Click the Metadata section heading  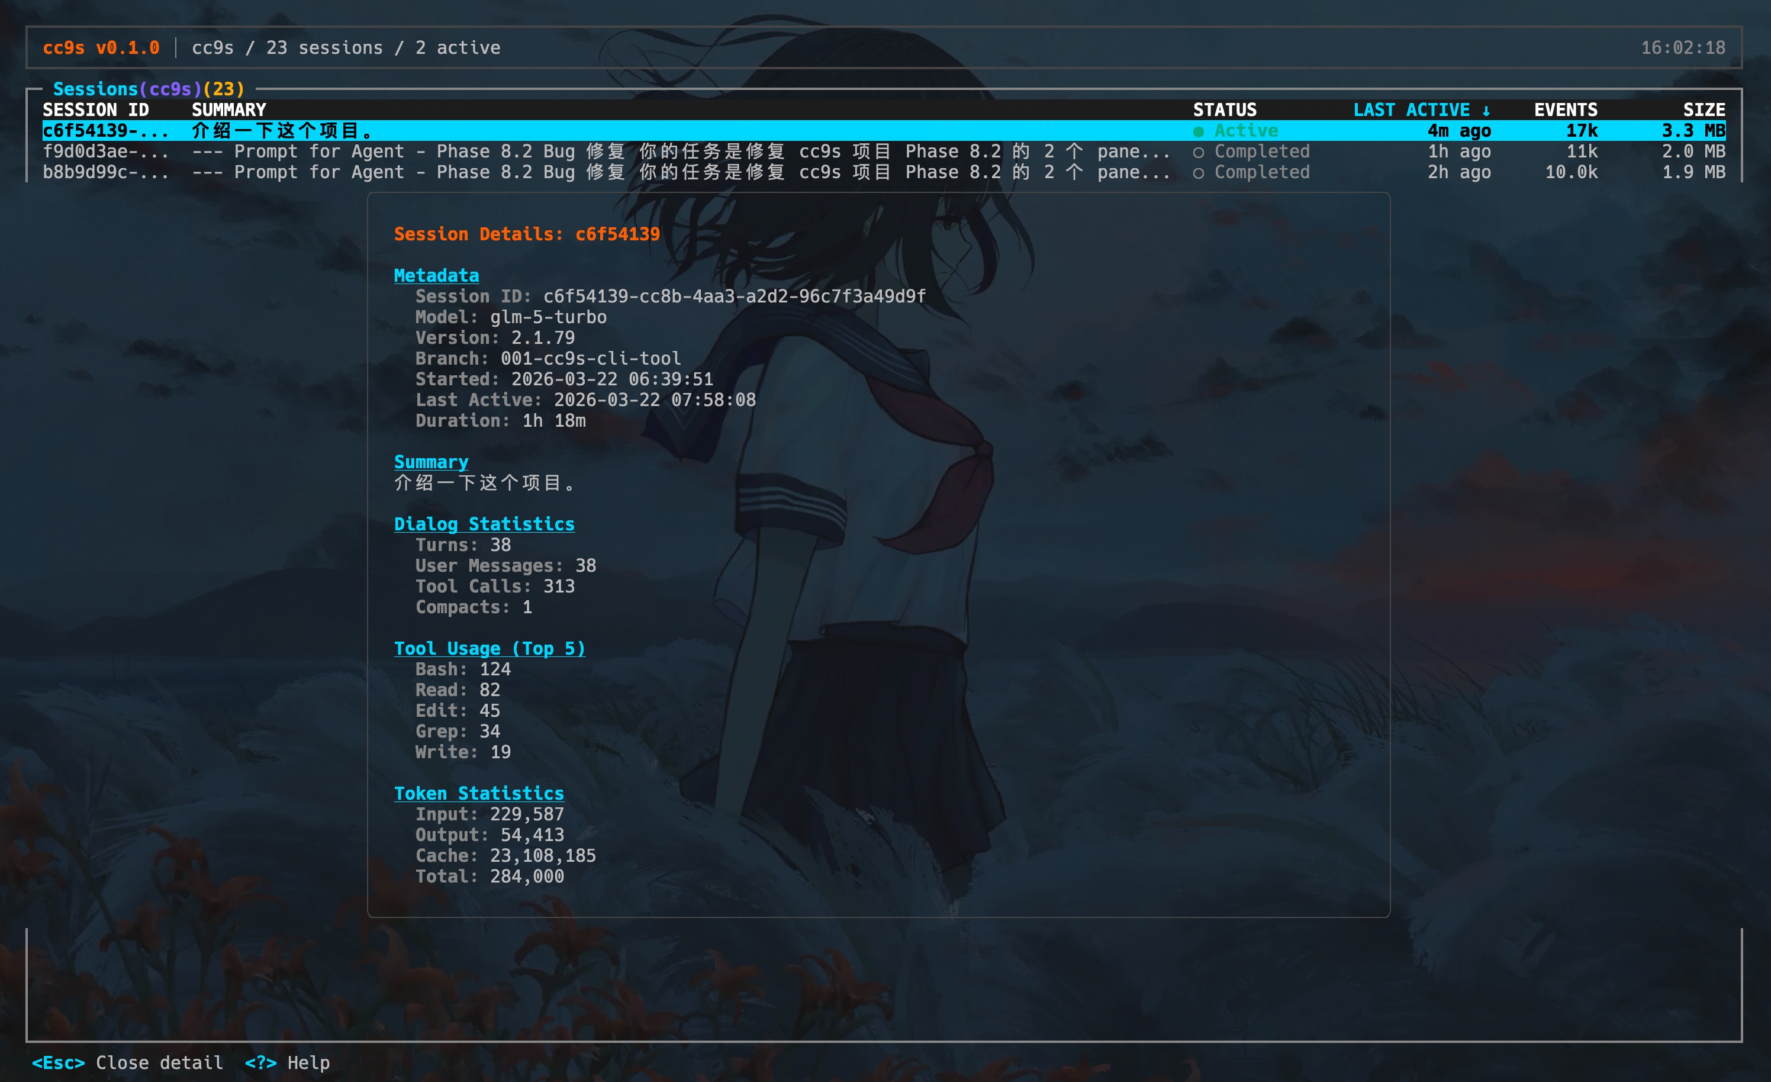(x=436, y=275)
